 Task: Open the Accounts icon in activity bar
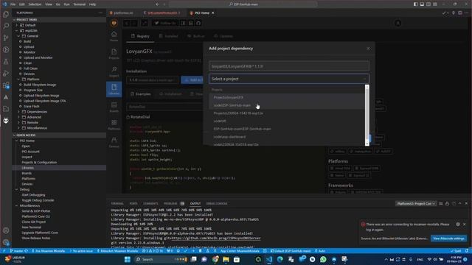coord(6,230)
